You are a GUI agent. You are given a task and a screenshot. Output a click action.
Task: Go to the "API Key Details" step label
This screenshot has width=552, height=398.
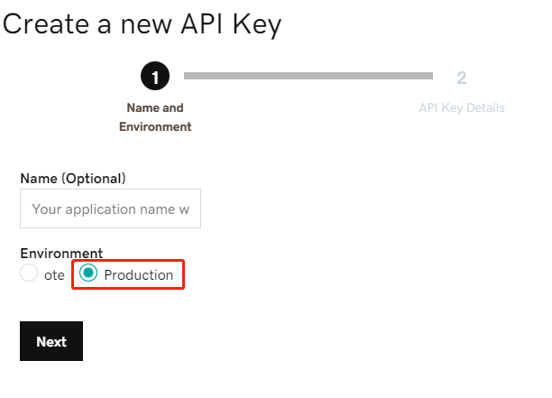[x=462, y=108]
